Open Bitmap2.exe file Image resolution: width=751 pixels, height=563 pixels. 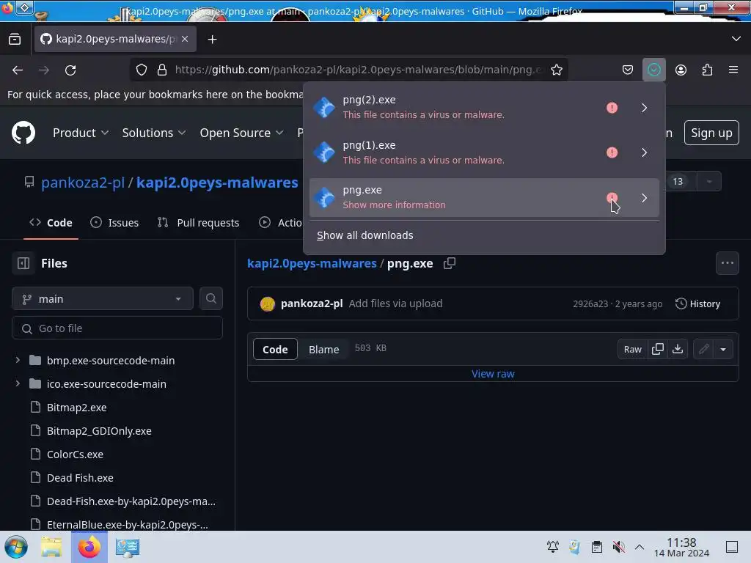coord(76,408)
